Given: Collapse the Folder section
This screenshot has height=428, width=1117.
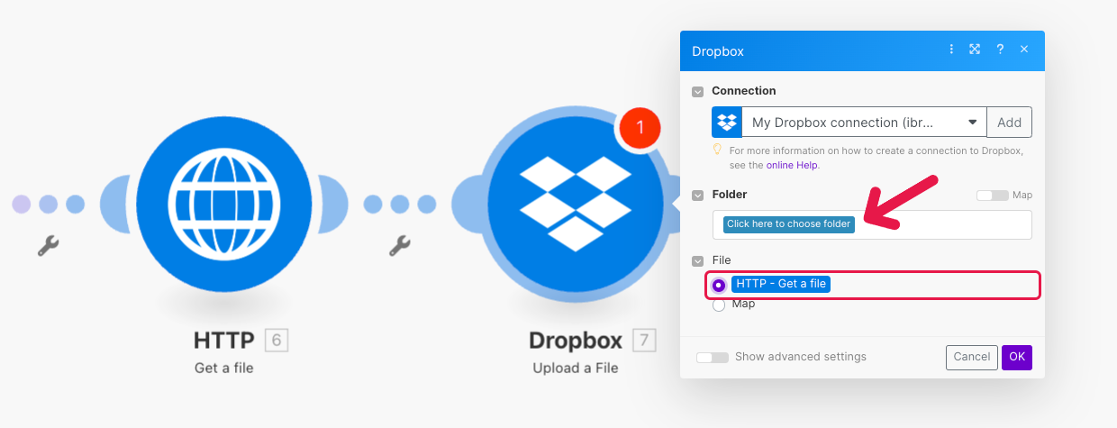Looking at the screenshot, I should tap(697, 195).
